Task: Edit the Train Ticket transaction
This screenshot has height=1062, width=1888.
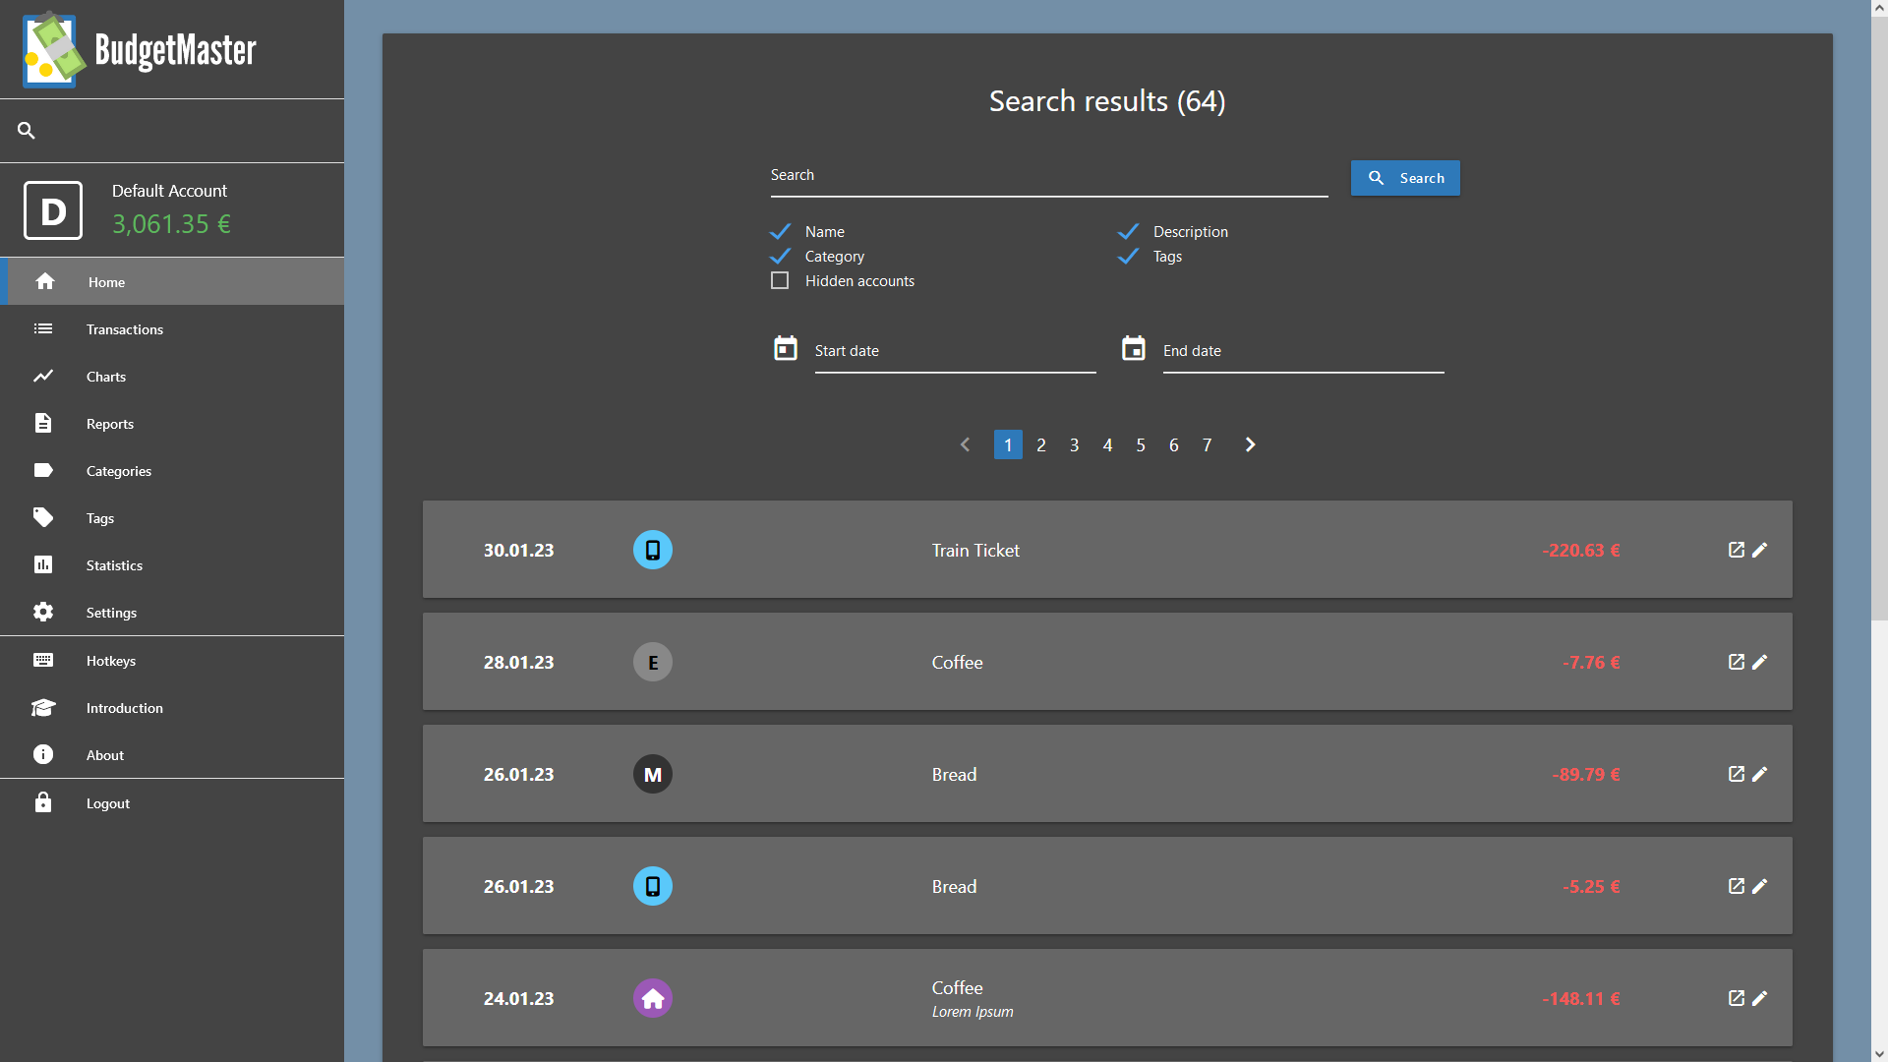Action: coord(1760,550)
